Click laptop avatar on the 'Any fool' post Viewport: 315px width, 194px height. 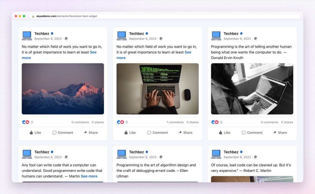coord(27,154)
